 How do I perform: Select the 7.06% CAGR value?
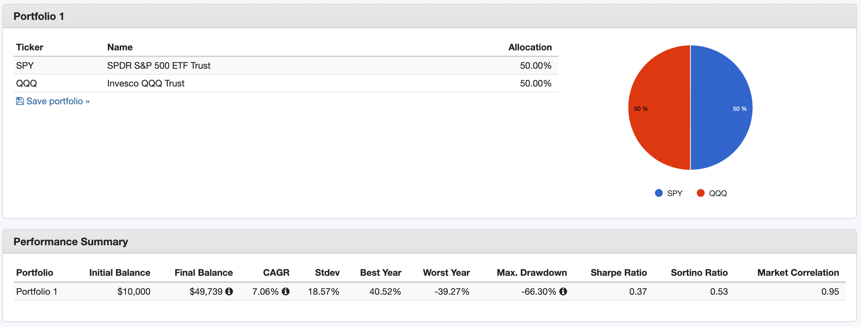point(265,291)
